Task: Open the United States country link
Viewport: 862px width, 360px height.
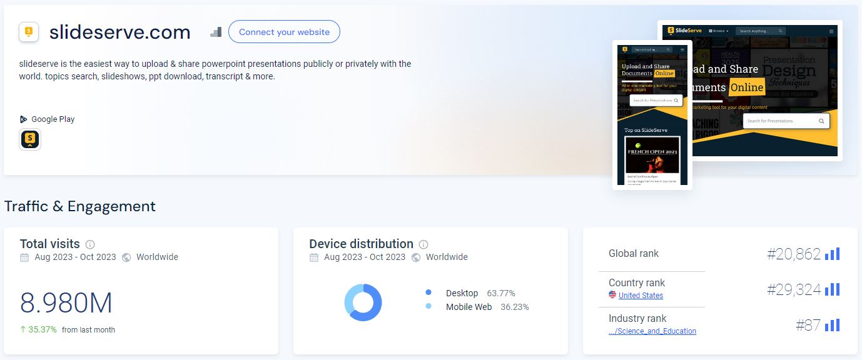Action: click(641, 296)
